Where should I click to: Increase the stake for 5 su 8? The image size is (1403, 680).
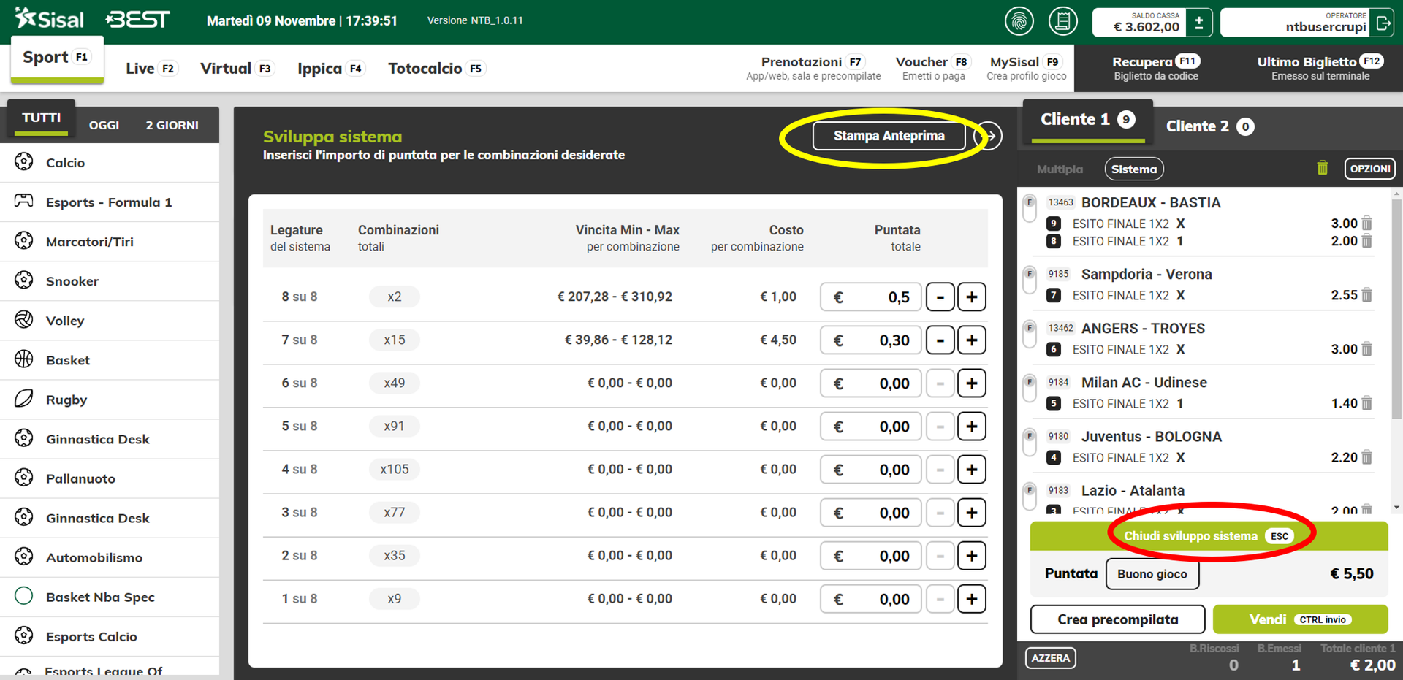[972, 426]
